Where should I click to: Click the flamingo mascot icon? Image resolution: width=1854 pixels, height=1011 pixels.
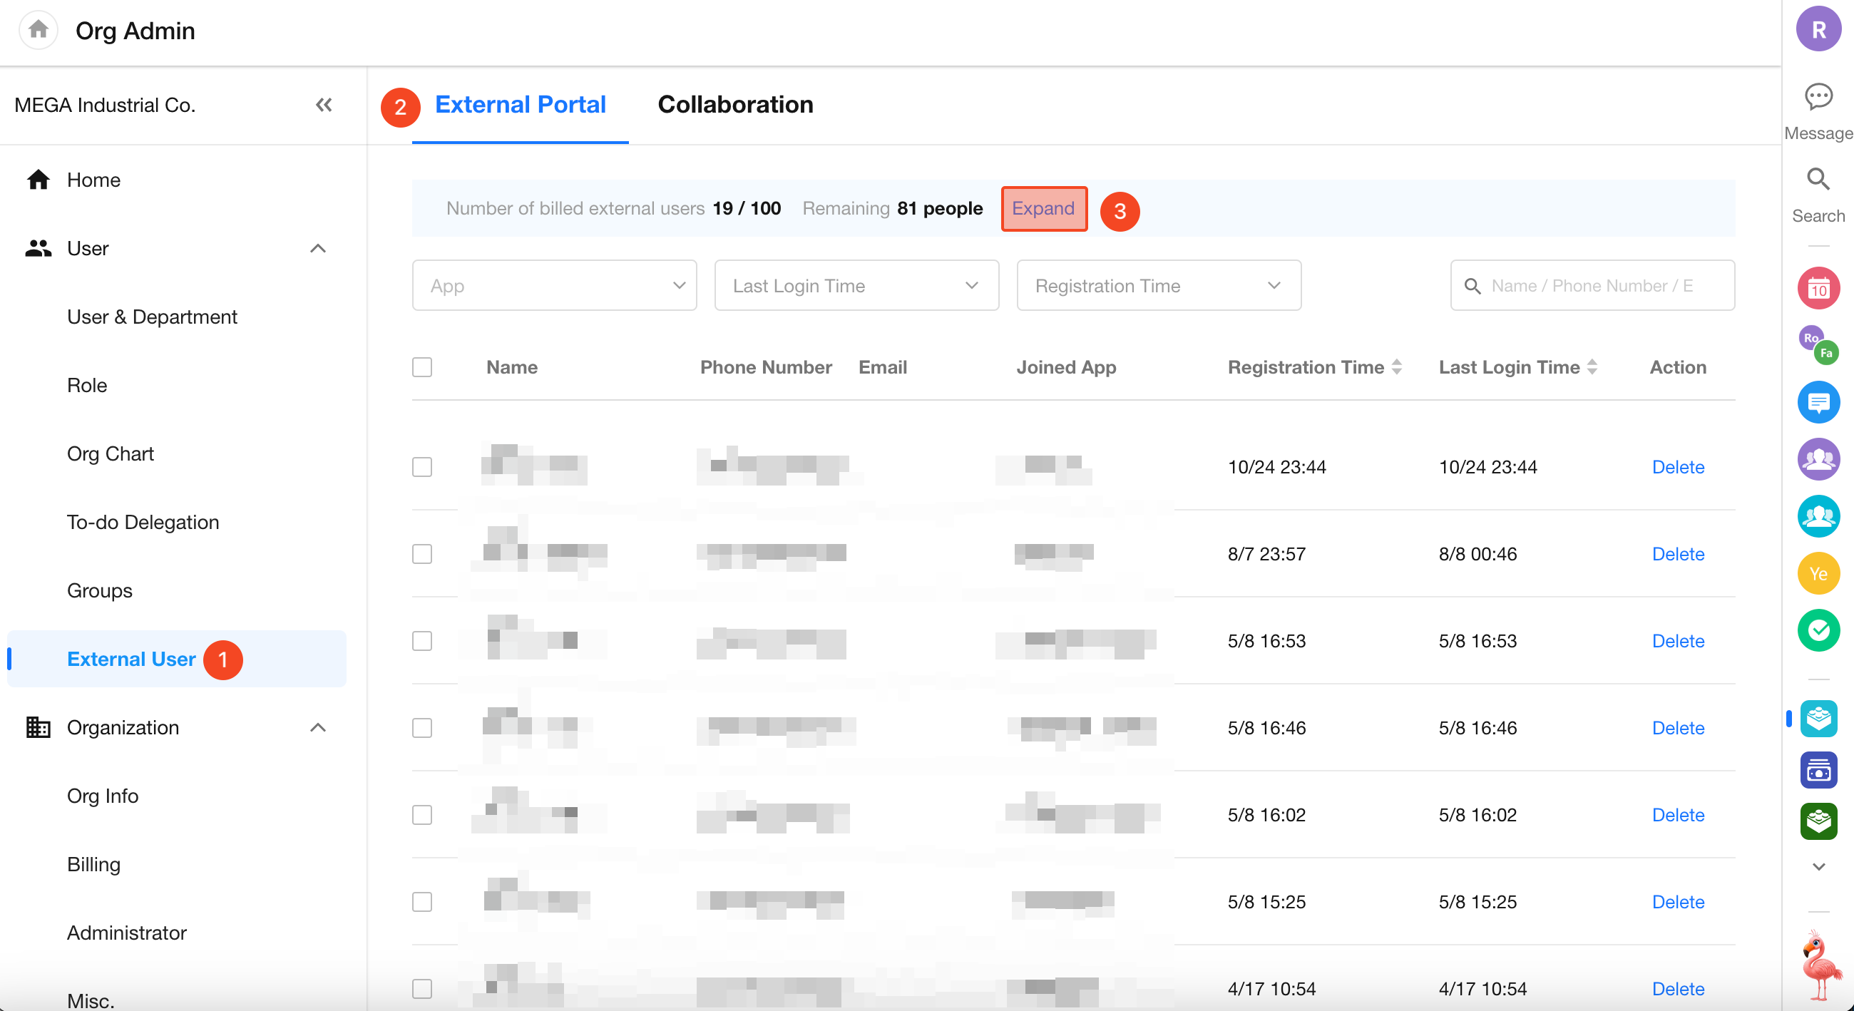[1820, 964]
